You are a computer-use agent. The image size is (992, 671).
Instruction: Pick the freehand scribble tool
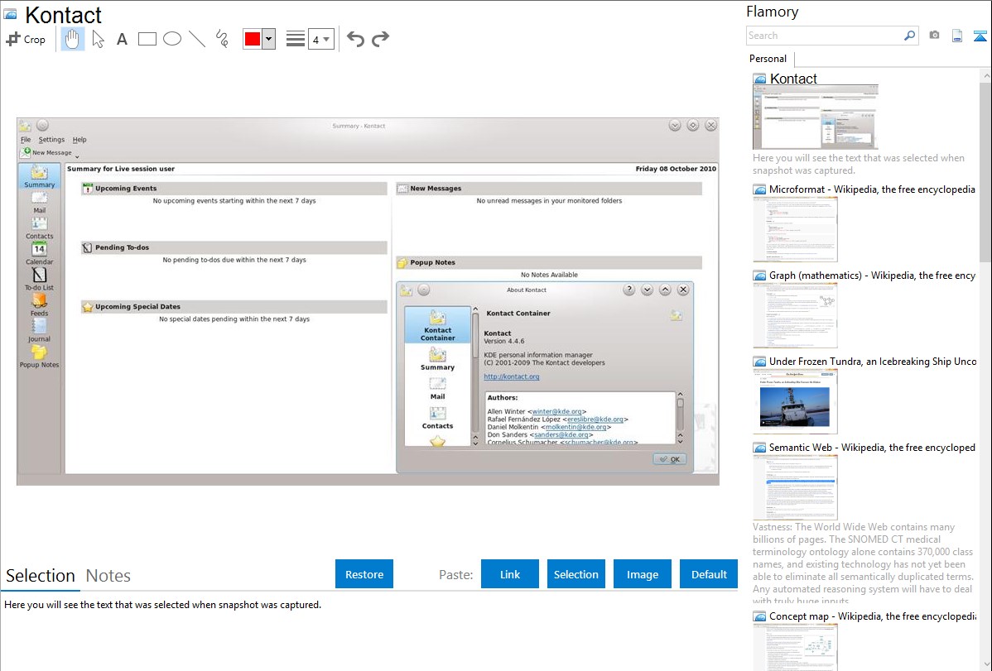(222, 39)
